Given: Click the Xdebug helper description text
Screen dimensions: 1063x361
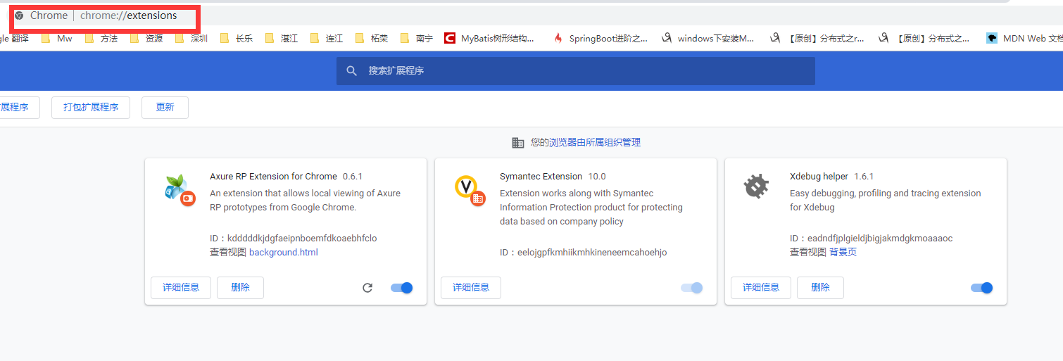Looking at the screenshot, I should 886,201.
